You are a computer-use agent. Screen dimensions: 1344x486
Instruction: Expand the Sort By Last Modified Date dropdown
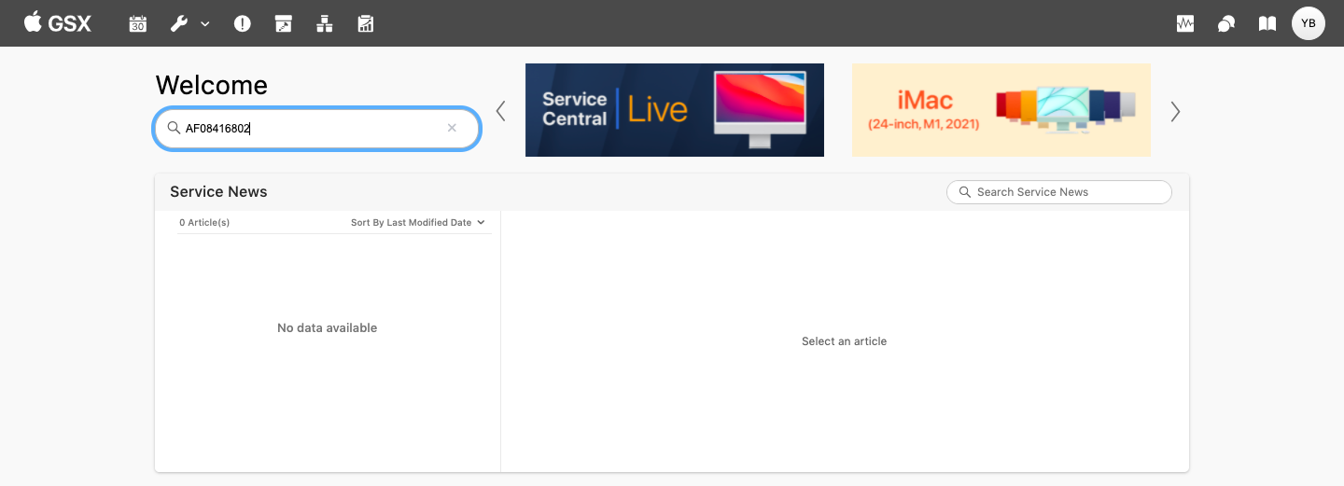coord(418,222)
